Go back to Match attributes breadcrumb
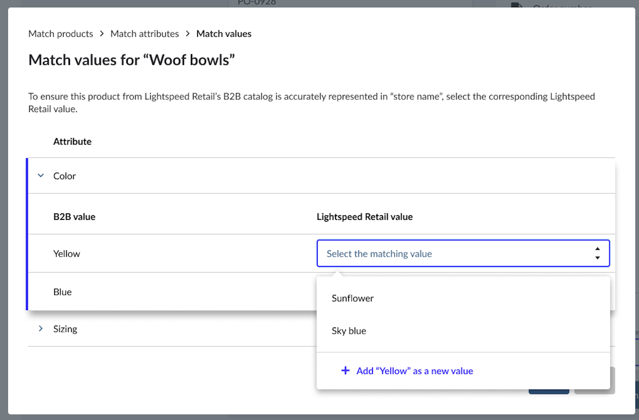Image resolution: width=639 pixels, height=420 pixels. (145, 34)
